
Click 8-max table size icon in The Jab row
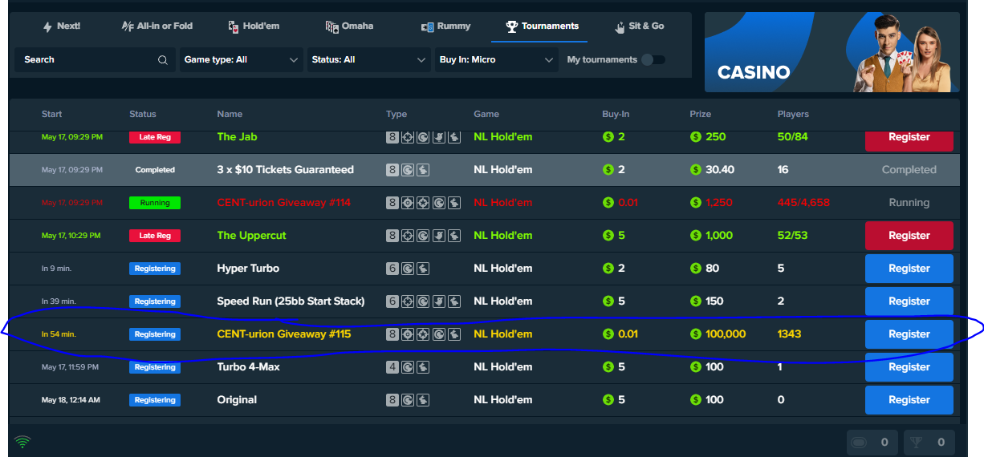(x=392, y=137)
